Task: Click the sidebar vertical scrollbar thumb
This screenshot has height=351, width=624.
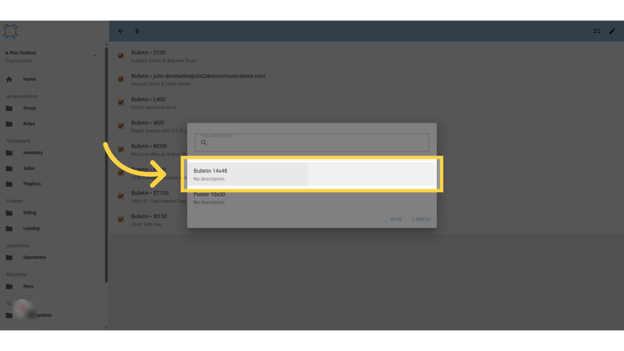Action: coord(106,165)
